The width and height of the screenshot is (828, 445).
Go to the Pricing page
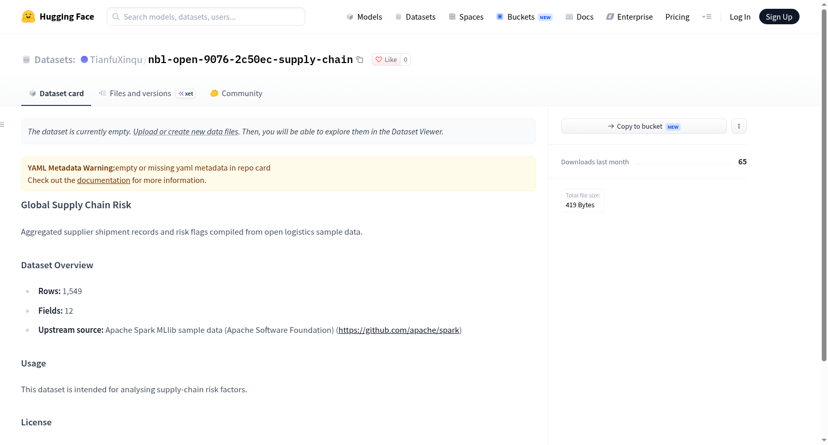(677, 17)
